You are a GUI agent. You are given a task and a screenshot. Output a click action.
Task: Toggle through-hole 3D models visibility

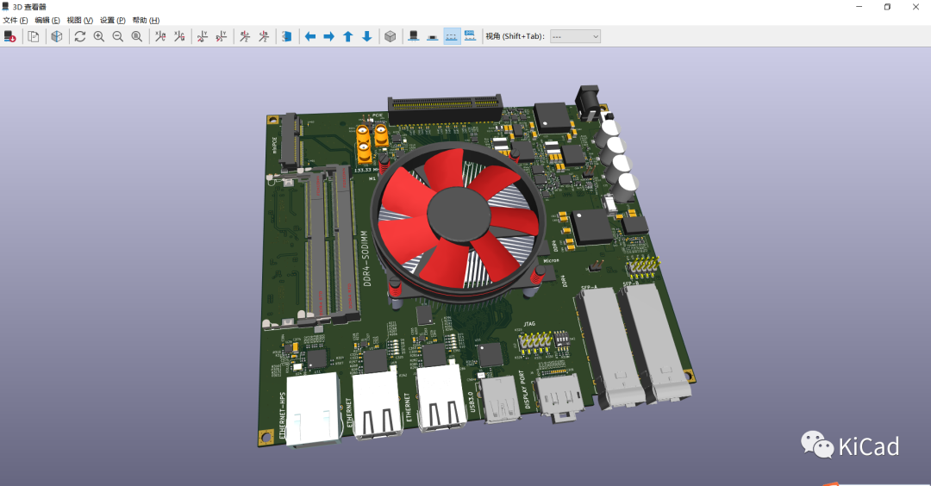(x=414, y=36)
